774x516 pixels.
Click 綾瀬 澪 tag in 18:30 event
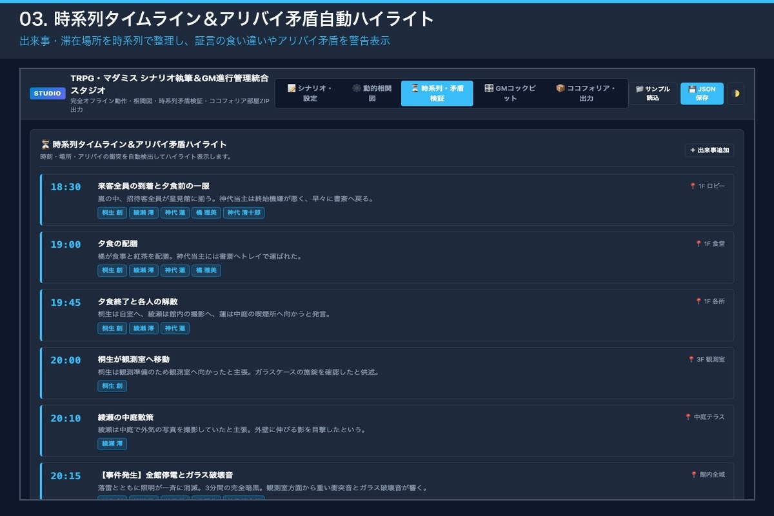point(144,213)
